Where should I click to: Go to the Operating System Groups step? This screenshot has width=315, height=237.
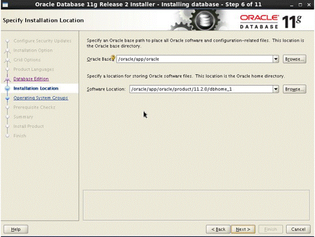coord(40,98)
